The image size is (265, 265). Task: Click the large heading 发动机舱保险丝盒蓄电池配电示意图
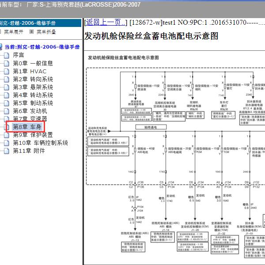[151, 36]
